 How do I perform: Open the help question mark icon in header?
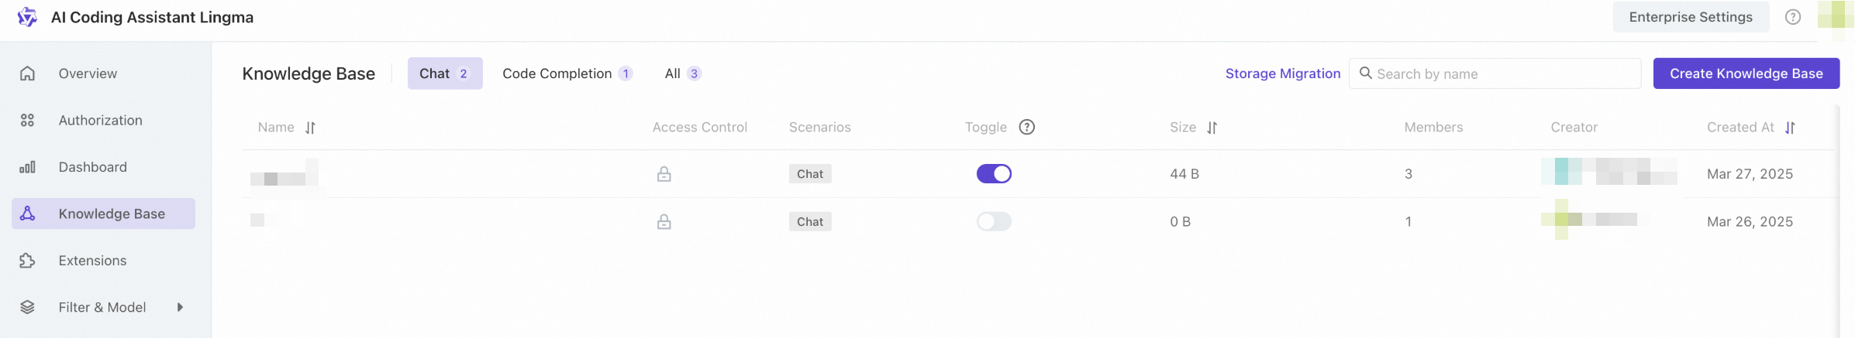pos(1792,17)
